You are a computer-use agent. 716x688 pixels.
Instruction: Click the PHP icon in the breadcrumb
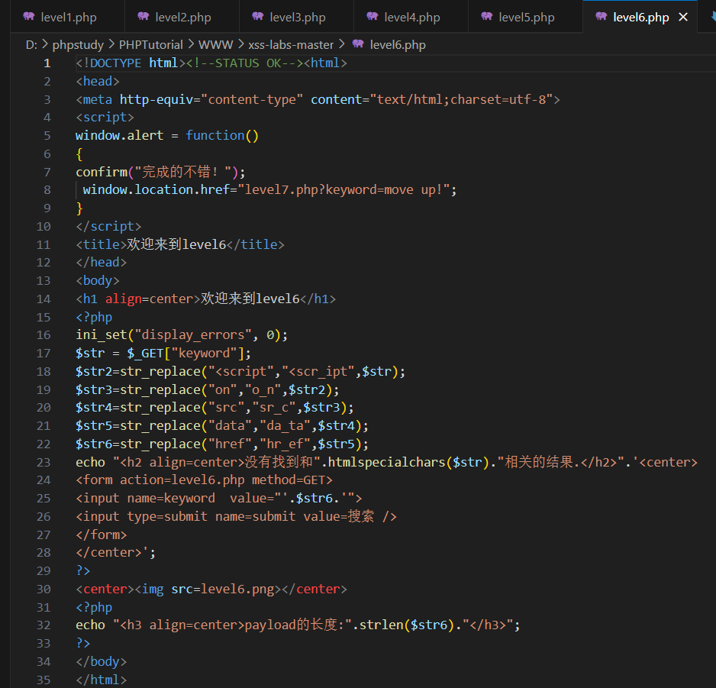point(358,44)
